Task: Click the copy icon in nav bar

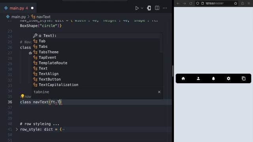Action: click(x=244, y=78)
